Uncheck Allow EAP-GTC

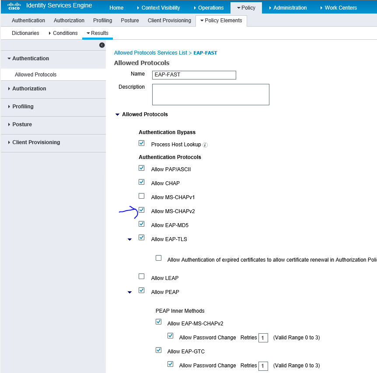158,350
